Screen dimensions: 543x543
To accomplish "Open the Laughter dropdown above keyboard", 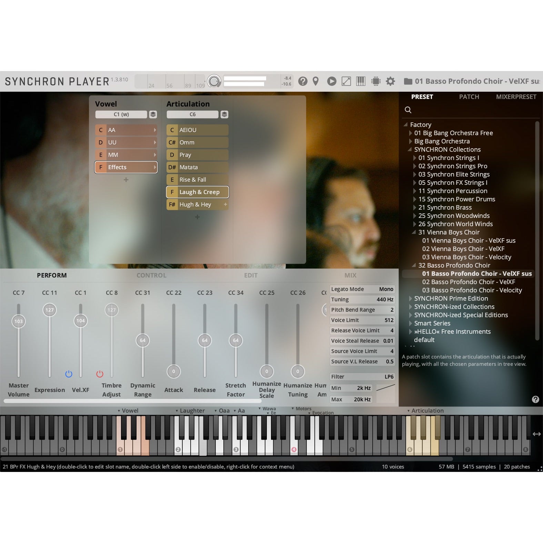I will [190, 411].
